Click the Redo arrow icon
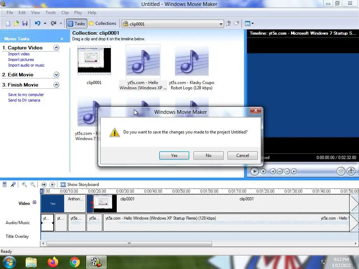Screen dimensions: 359x269 pos(53,23)
